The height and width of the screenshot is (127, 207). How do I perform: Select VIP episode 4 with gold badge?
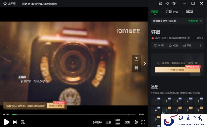tap(198, 110)
